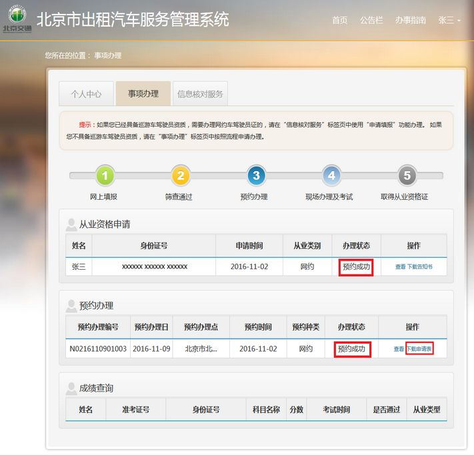Click user icon beside 从业资格申请 heading
This screenshot has height=455, width=474.
(x=71, y=225)
